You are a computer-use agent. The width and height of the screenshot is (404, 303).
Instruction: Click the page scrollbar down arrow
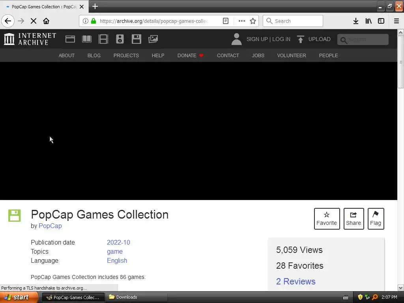tap(401, 288)
